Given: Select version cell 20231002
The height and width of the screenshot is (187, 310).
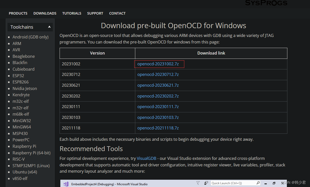Looking at the screenshot, I should (97, 64).
